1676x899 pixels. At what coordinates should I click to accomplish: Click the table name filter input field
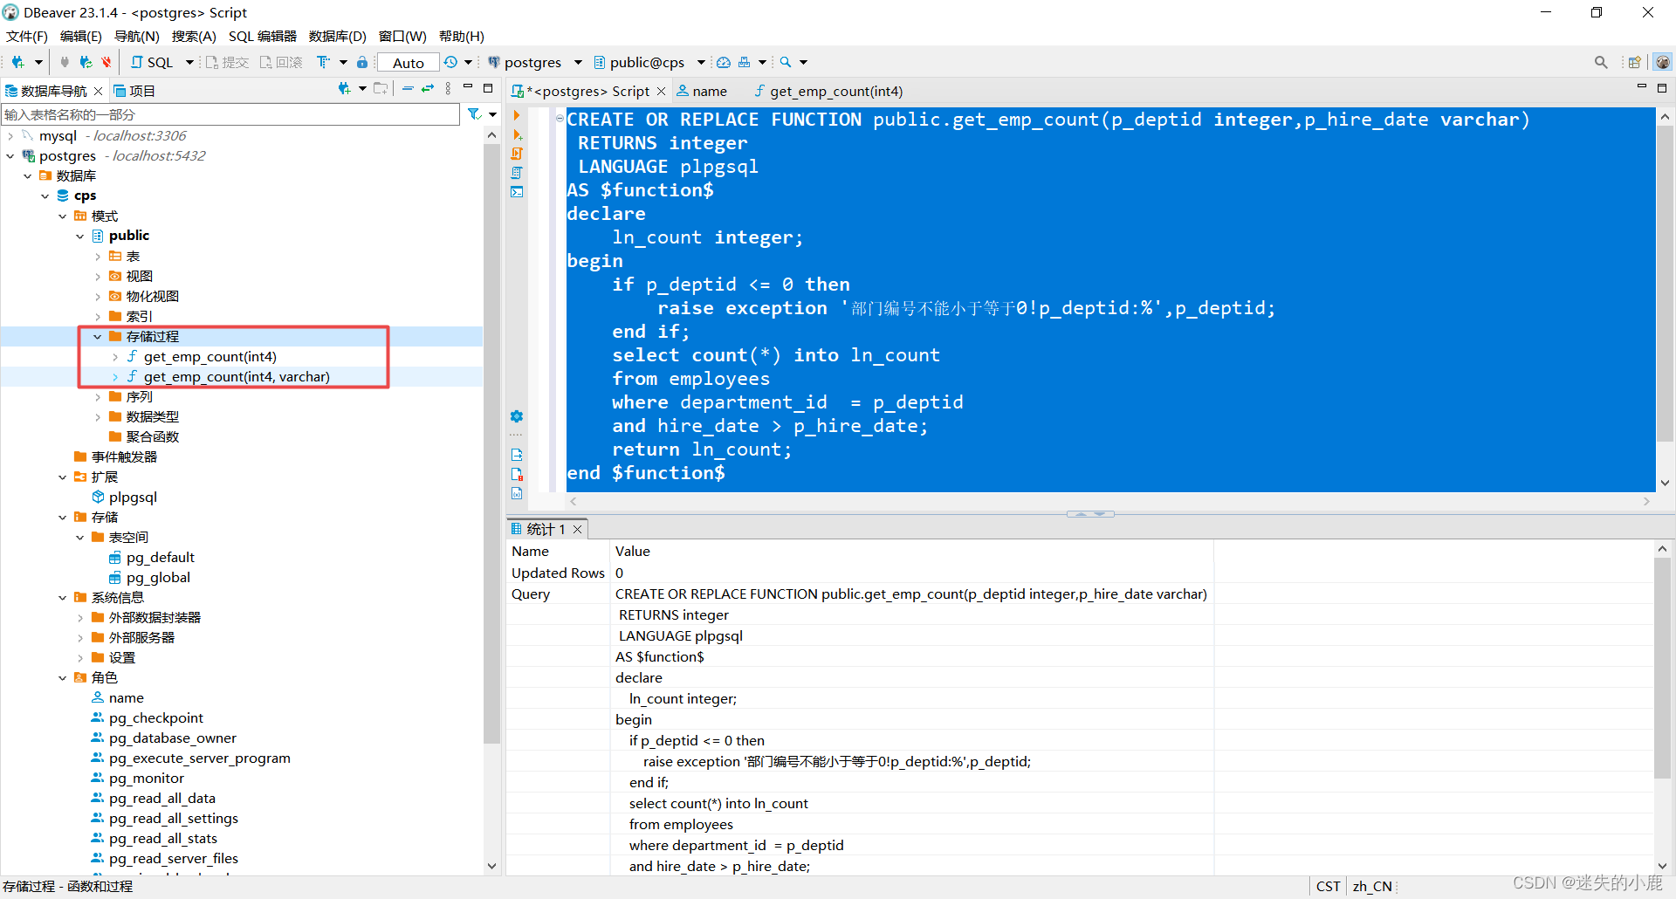pyautogui.click(x=230, y=114)
